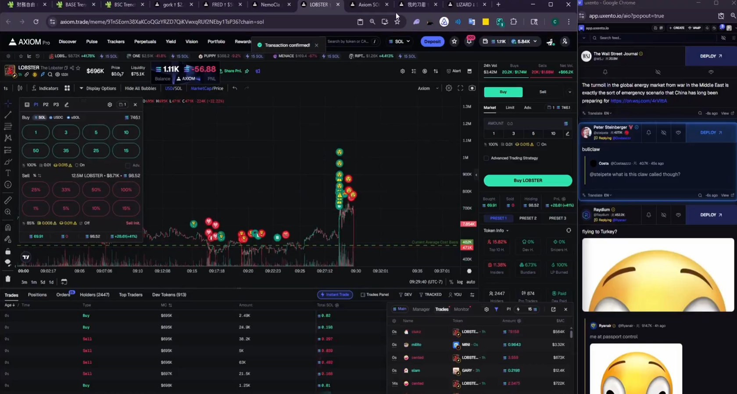Screen dimensions: 737x394
Task: Click the blue Deposit button
Action: pyautogui.click(x=432, y=42)
